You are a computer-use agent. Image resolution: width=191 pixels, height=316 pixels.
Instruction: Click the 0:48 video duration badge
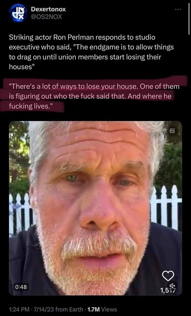point(21,287)
